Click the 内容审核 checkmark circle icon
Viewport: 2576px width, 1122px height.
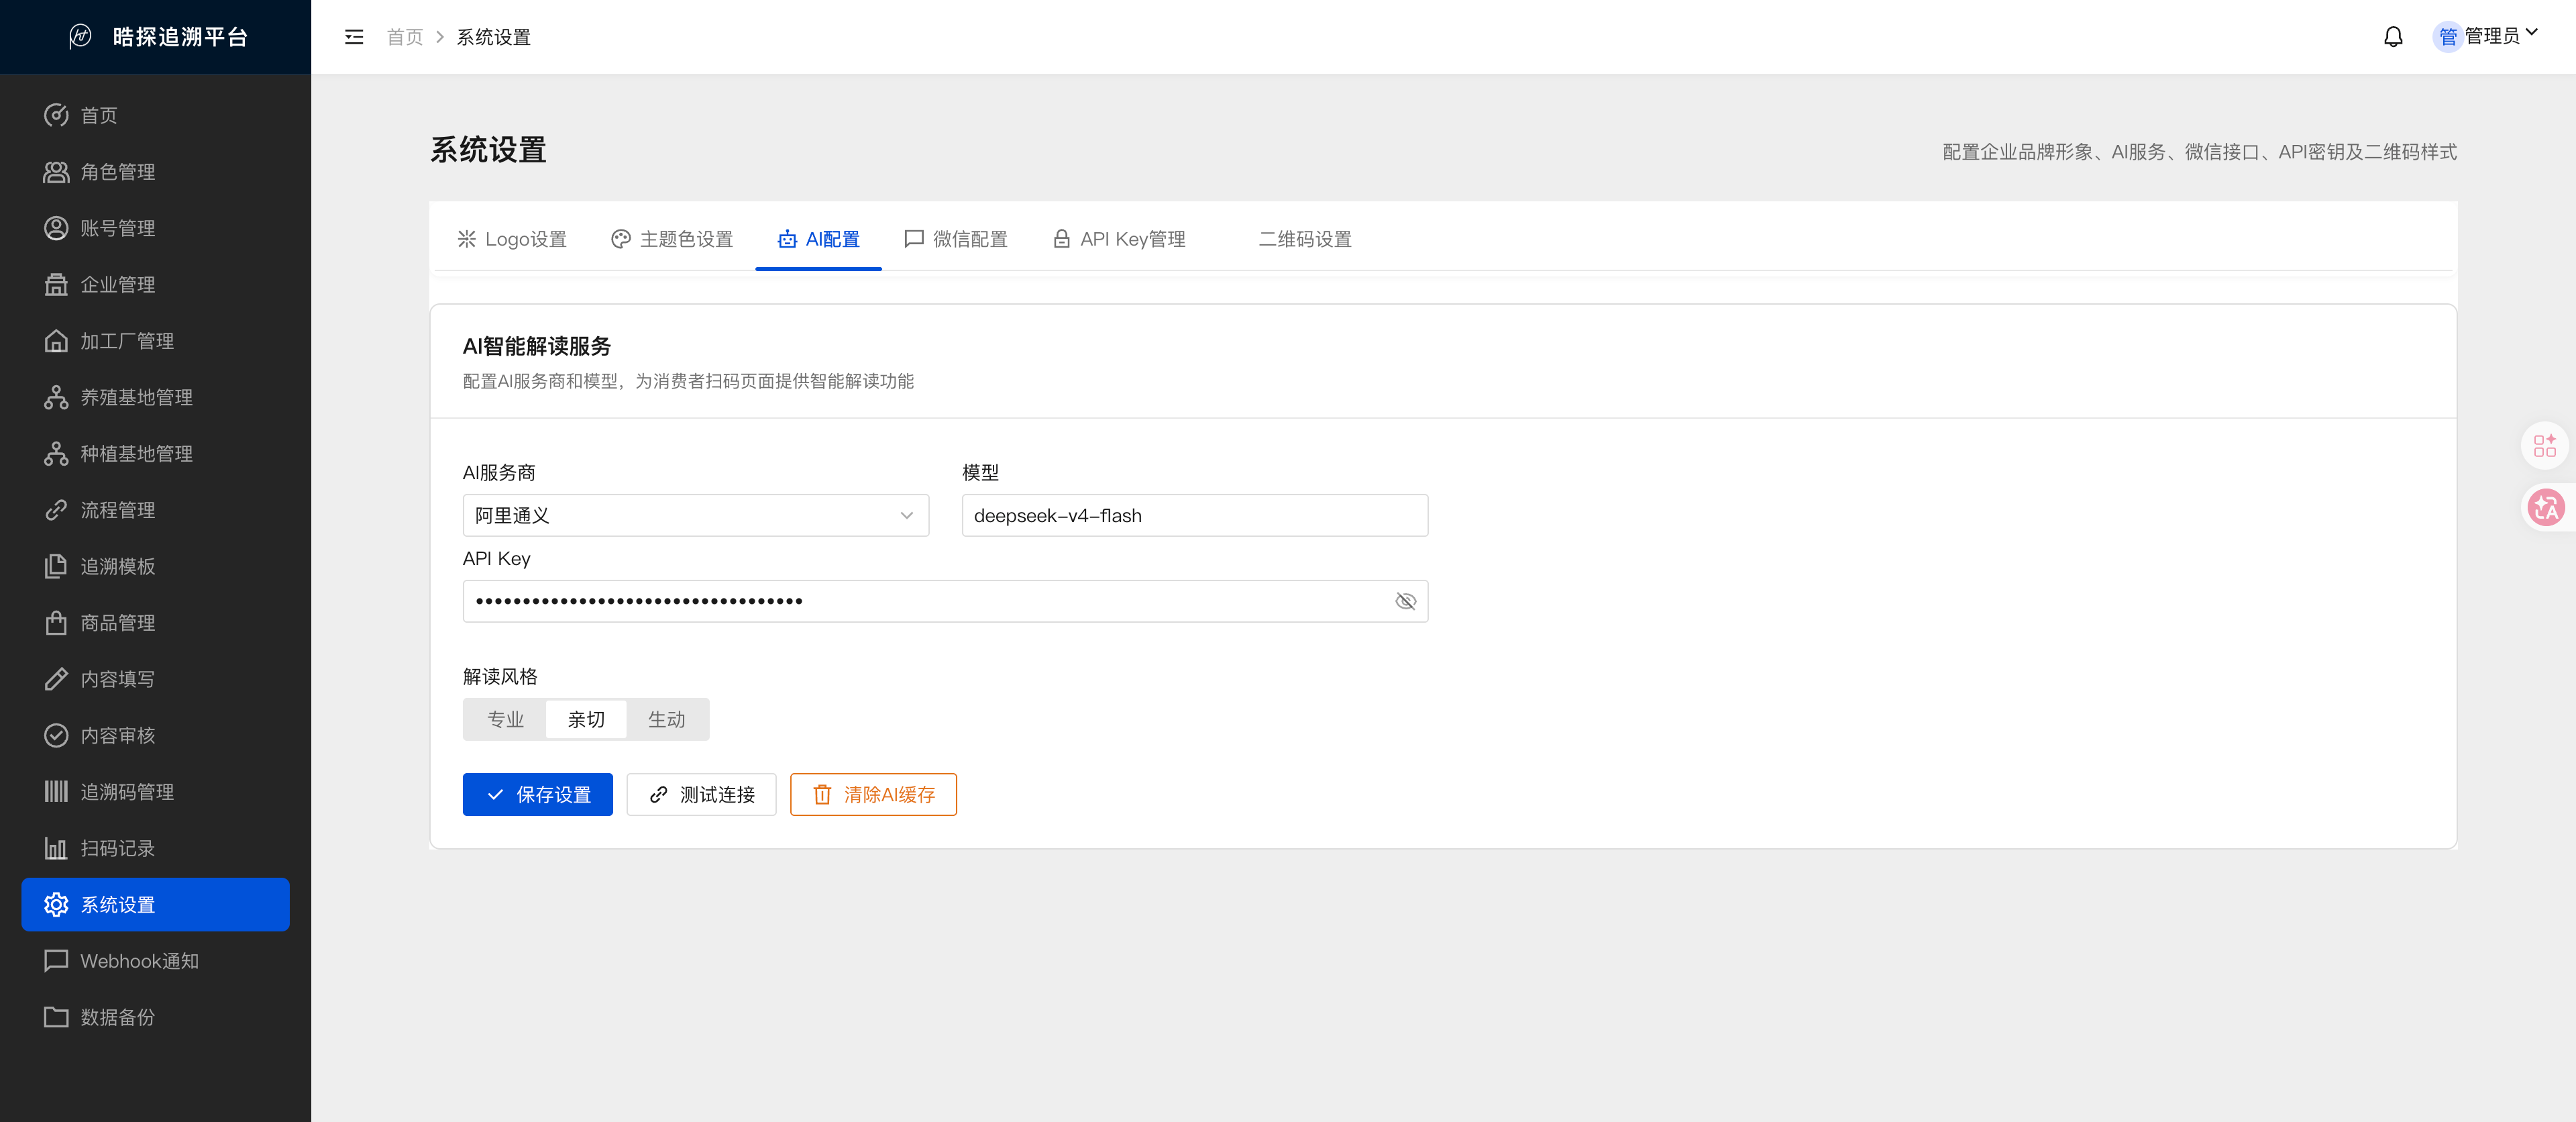[56, 735]
